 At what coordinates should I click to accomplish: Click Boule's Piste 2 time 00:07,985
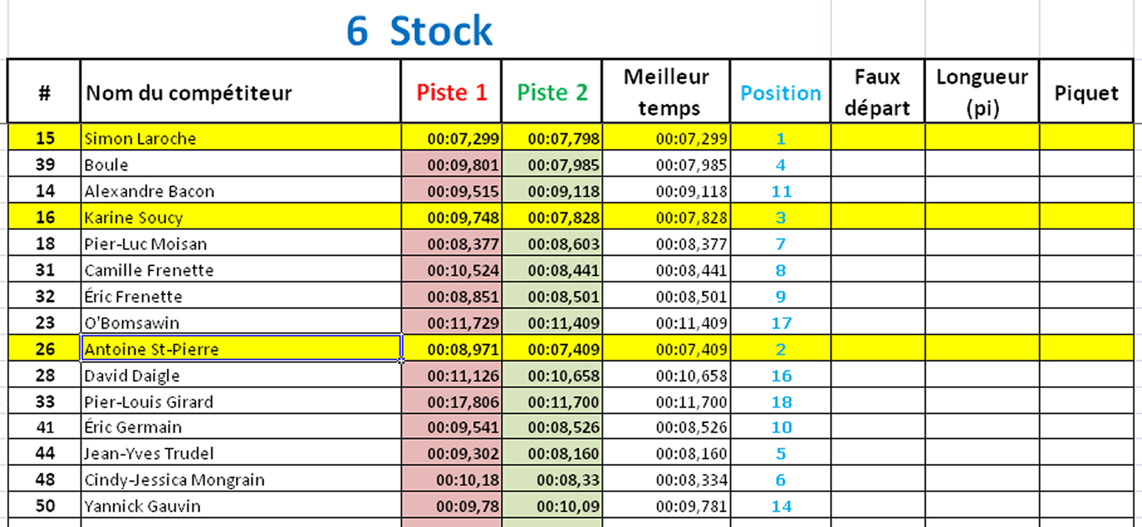pos(552,164)
